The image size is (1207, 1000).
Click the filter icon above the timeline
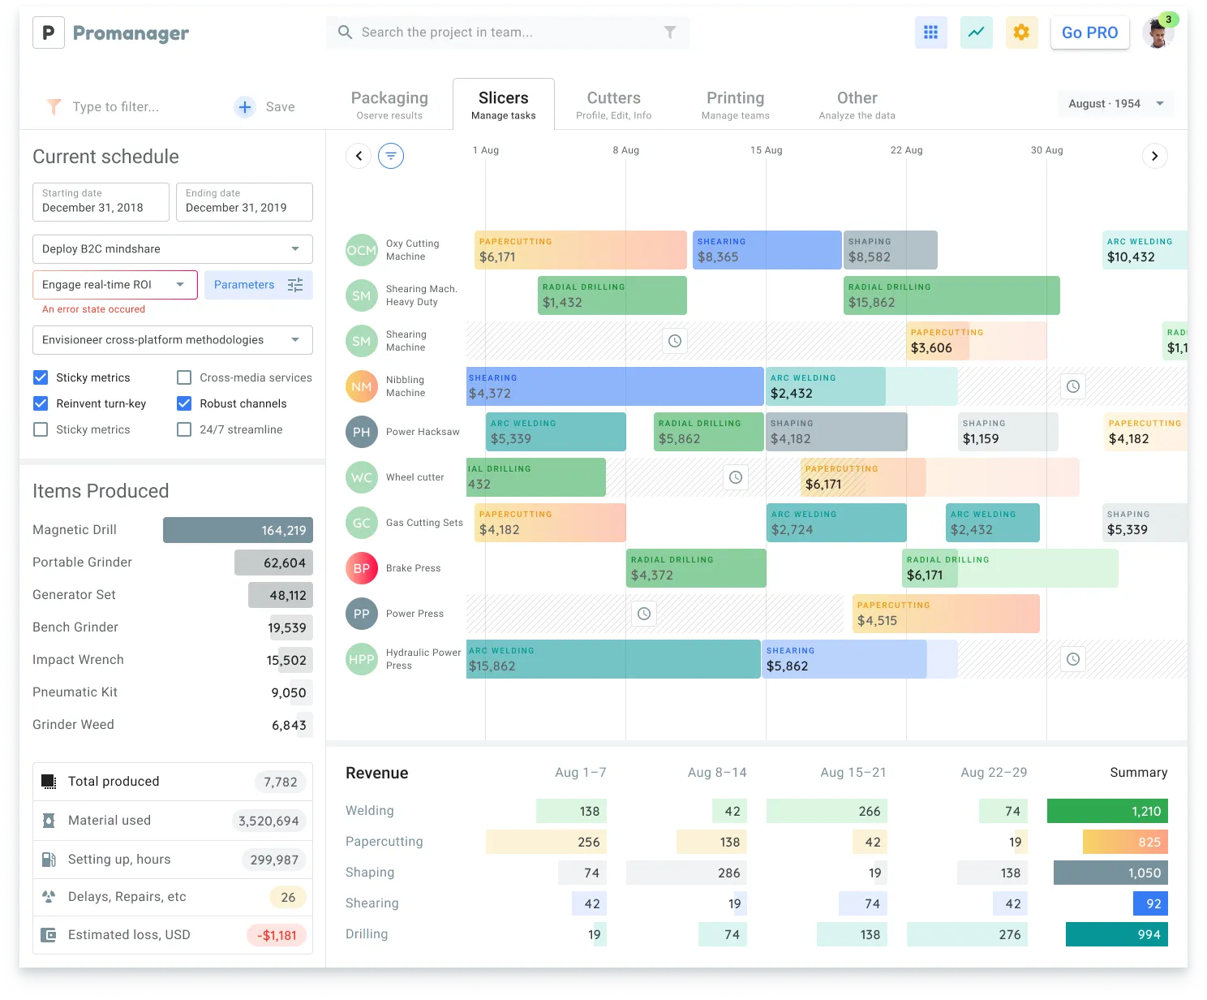392,155
